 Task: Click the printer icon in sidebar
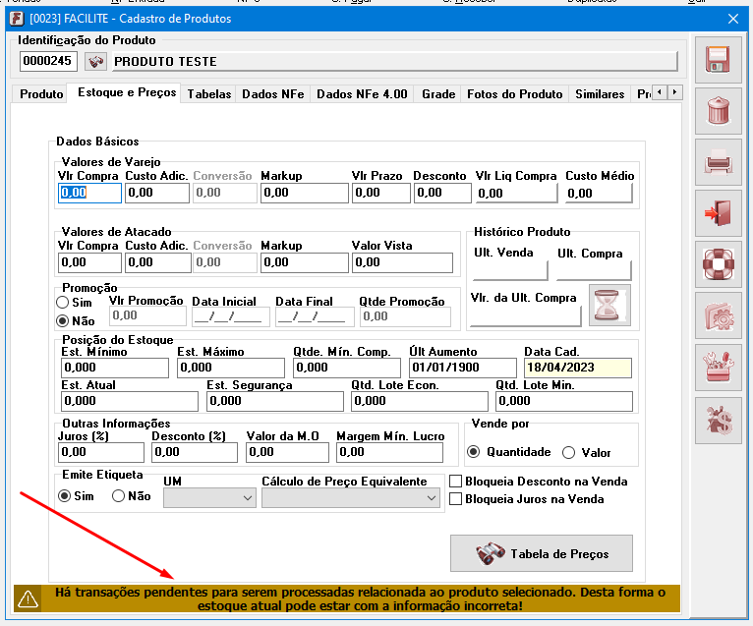(x=718, y=162)
